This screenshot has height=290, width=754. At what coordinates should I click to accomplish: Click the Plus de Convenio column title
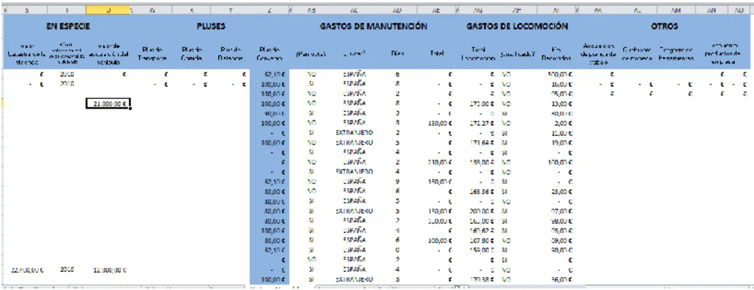click(270, 53)
